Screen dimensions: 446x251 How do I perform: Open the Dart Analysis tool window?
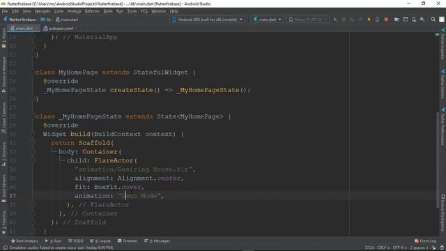pyautogui.click(x=24, y=241)
